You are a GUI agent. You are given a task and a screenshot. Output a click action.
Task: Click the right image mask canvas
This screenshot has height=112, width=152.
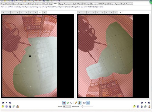pyautogui.click(x=105, y=56)
